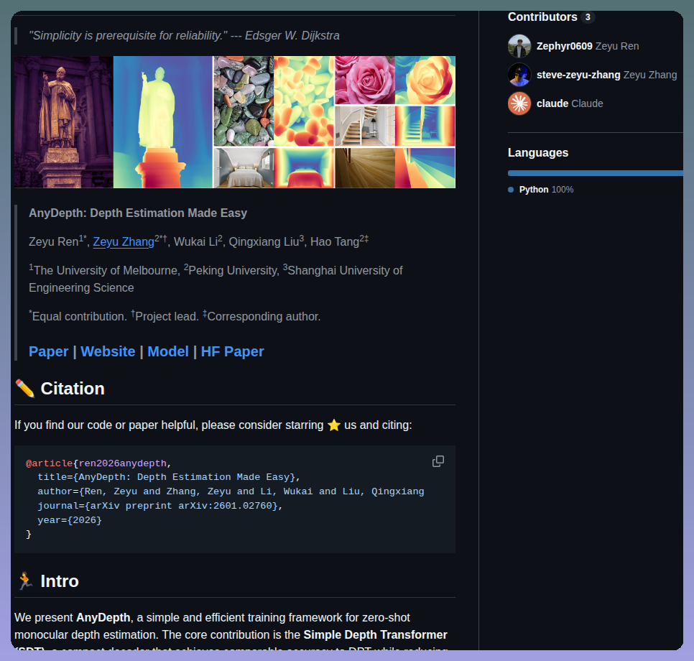Click the Dijkstra simplicity quote text
This screenshot has height=661, width=694.
pos(184,35)
